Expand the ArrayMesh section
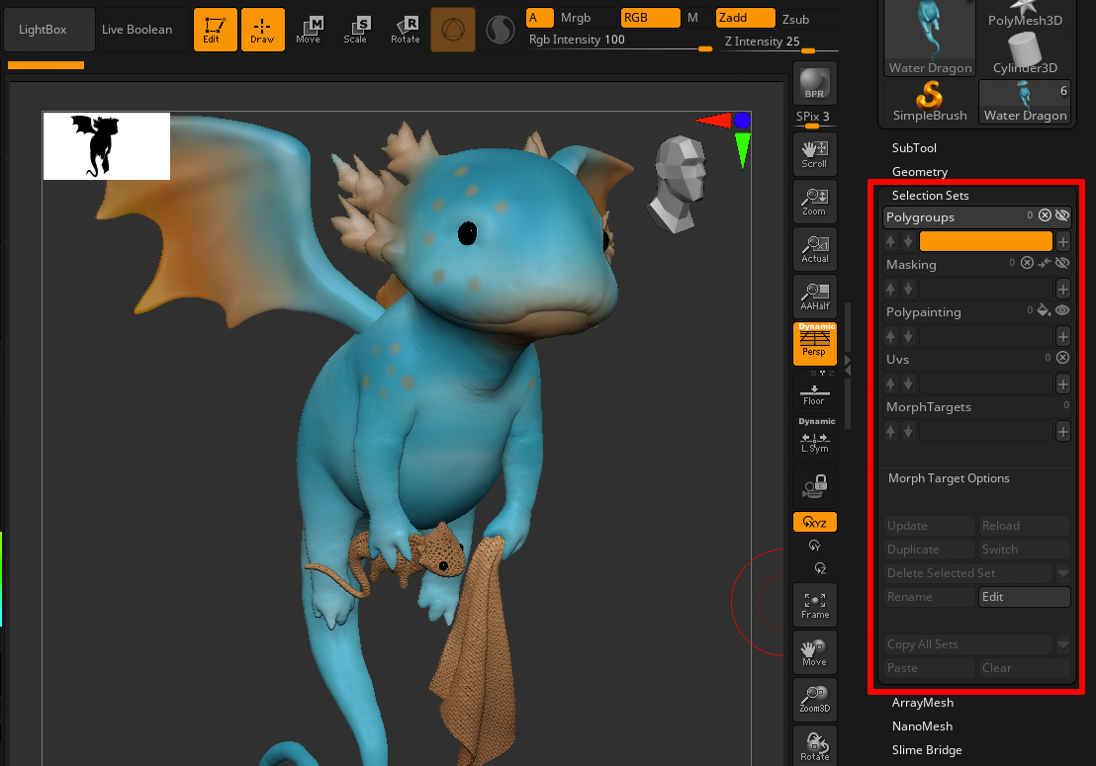Viewport: 1096px width, 766px height. click(x=923, y=703)
